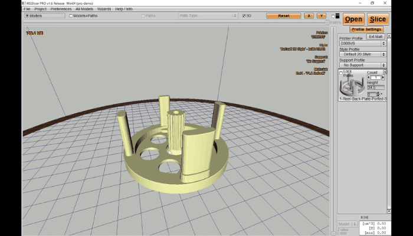
Task: Open Profile Settings
Action: [x=366, y=29]
